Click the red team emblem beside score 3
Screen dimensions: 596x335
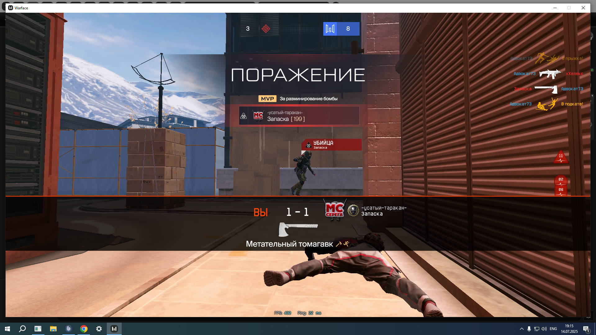pos(266,29)
